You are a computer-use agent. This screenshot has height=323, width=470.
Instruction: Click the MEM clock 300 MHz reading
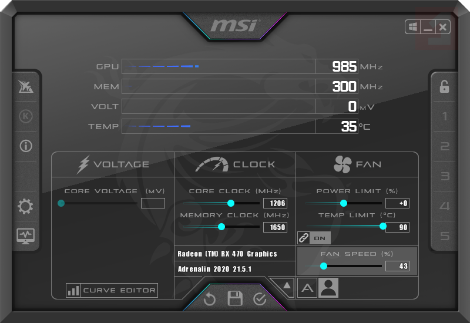[x=344, y=86]
